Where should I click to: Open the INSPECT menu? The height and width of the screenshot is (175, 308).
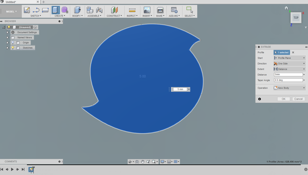coord(132,16)
